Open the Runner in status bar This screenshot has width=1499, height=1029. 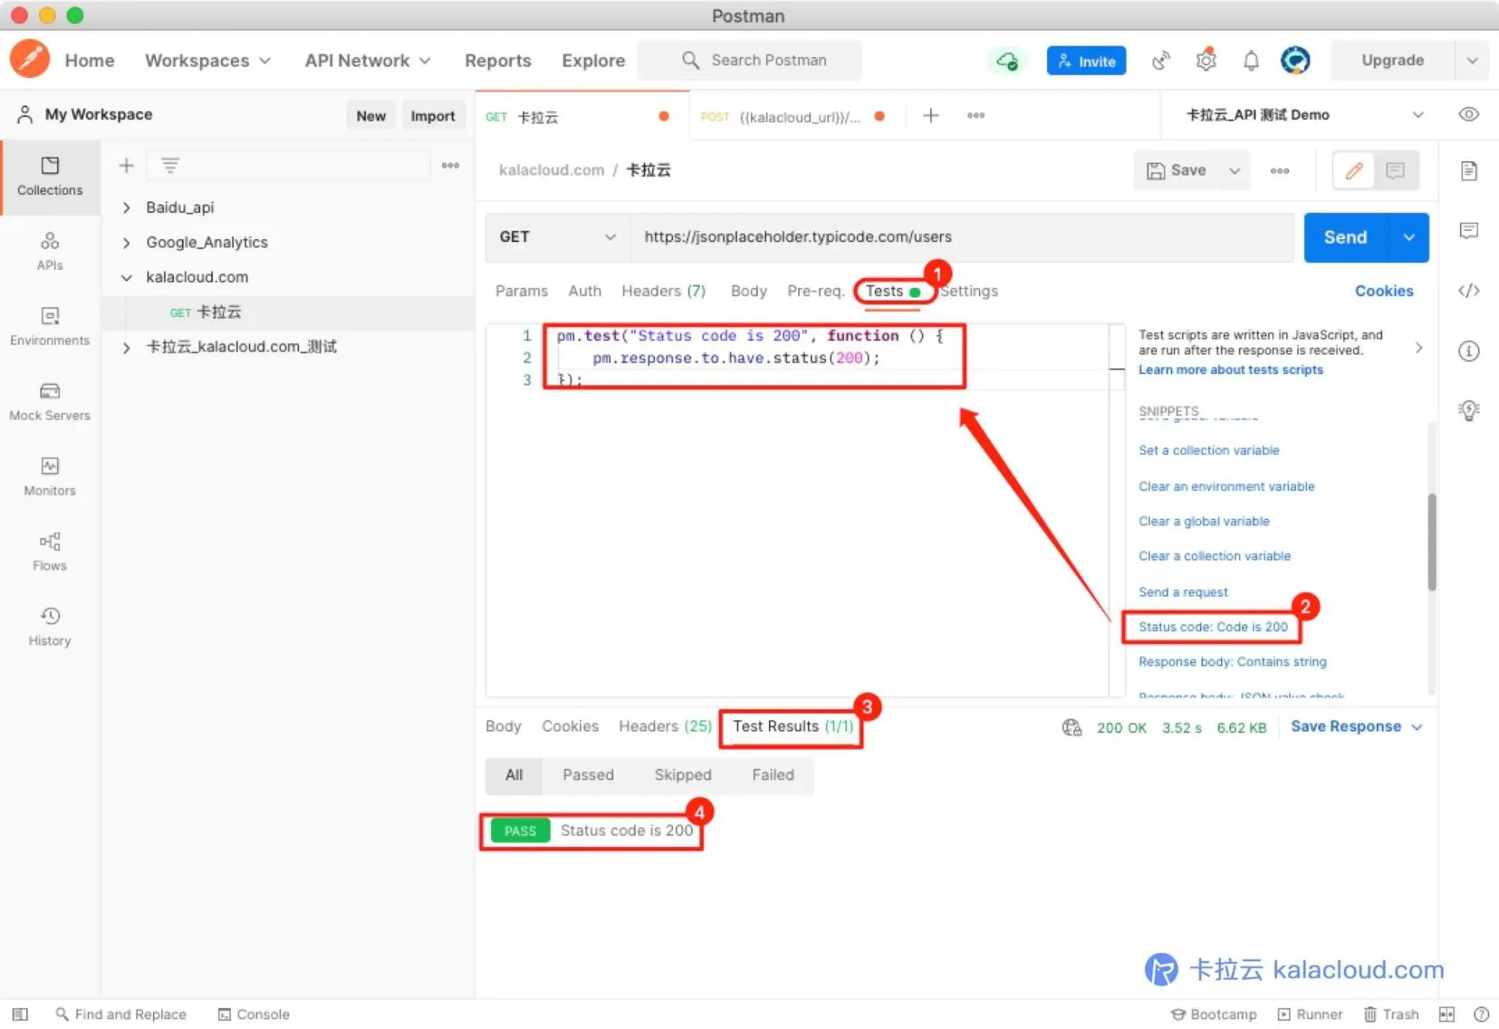(1310, 1014)
